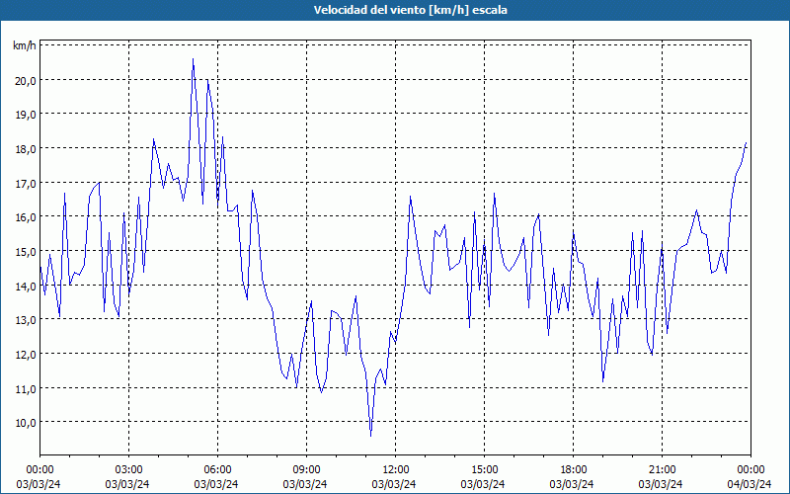Click the '18:00' time axis label
Image resolution: width=790 pixels, height=494 pixels.
pos(573,470)
